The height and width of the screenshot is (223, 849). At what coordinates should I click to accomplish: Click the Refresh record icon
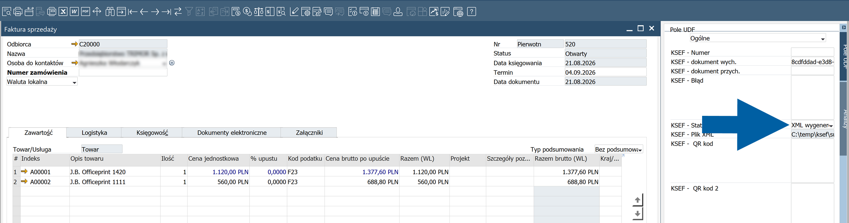coord(178,12)
